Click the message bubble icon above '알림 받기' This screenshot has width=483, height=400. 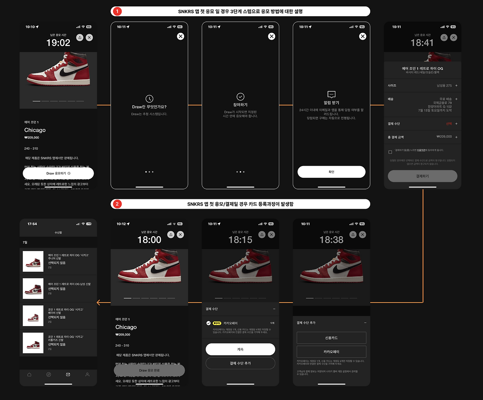tap(331, 94)
